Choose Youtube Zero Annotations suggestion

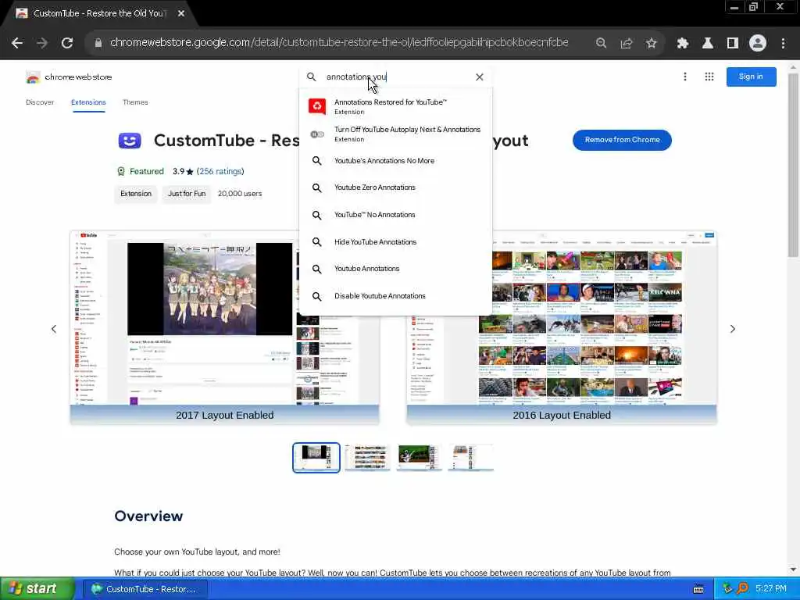point(395,187)
